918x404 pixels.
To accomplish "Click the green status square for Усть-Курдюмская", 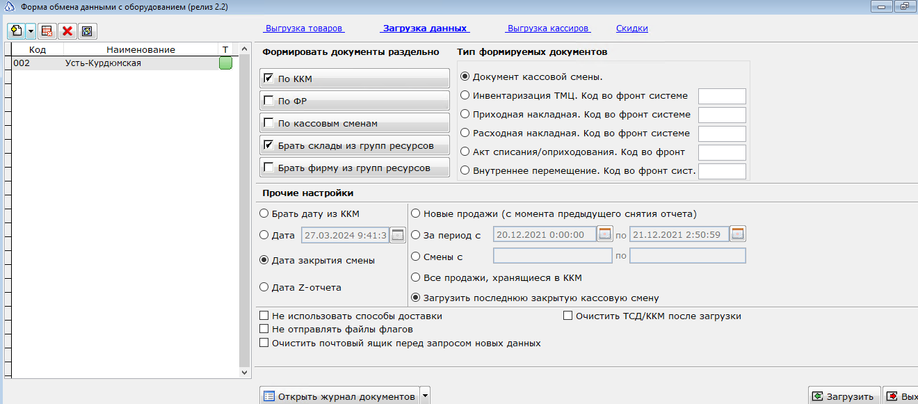I will point(225,63).
